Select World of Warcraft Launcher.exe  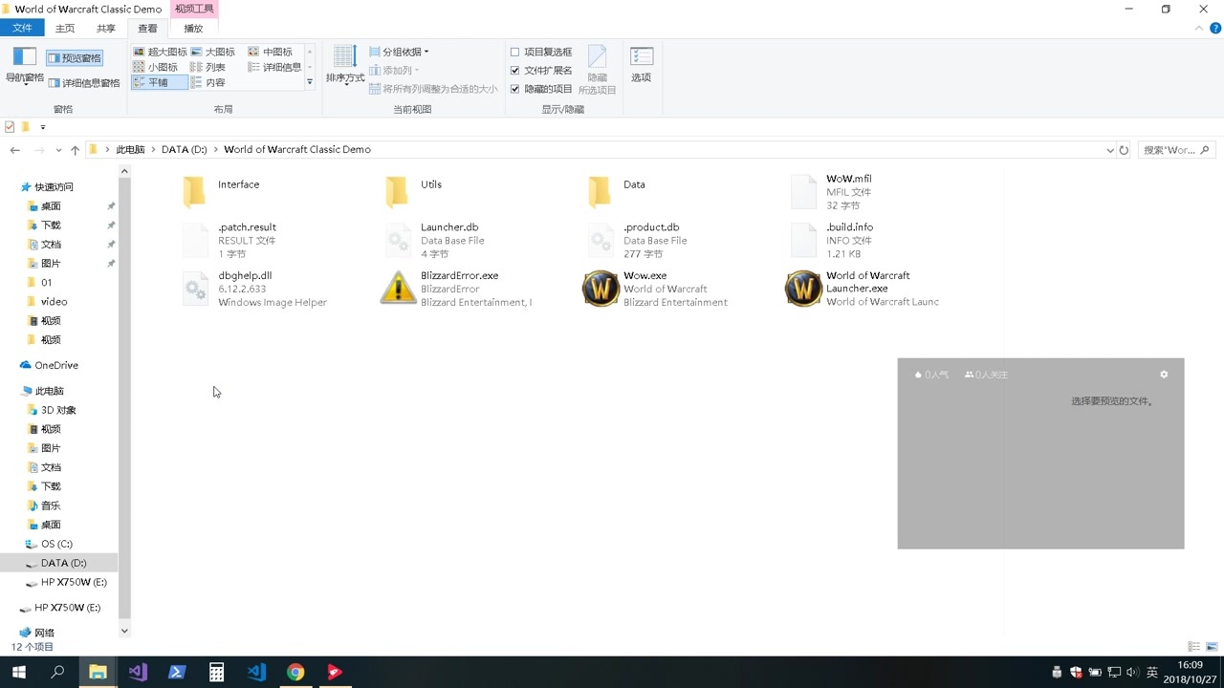[x=863, y=289]
